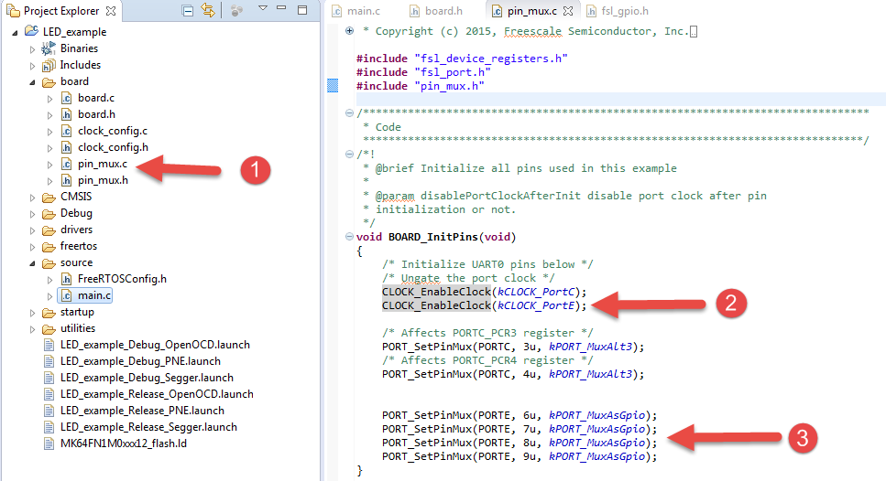The image size is (886, 481).
Task: Select LED_example_Debug_Segger.launch file
Action: coord(147,378)
